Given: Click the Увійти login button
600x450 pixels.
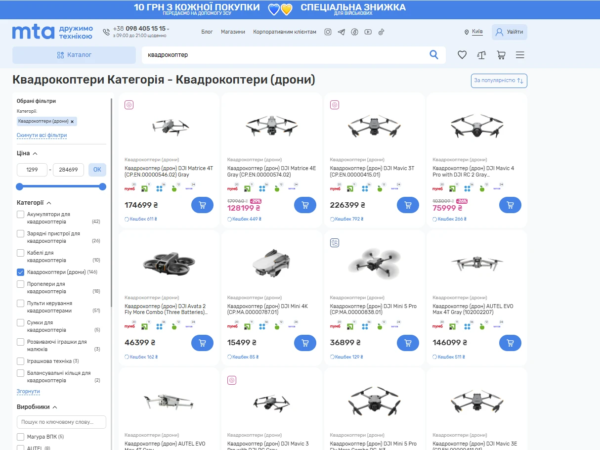Looking at the screenshot, I should (x=509, y=32).
